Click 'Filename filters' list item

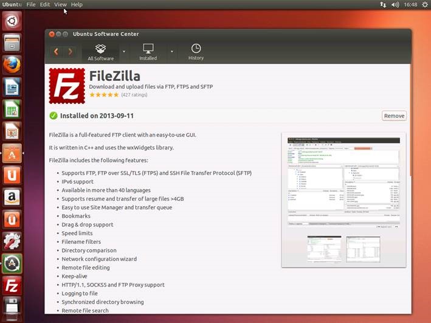[81, 241]
